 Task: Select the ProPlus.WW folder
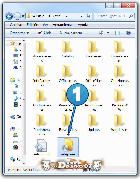[x=120, y=100]
